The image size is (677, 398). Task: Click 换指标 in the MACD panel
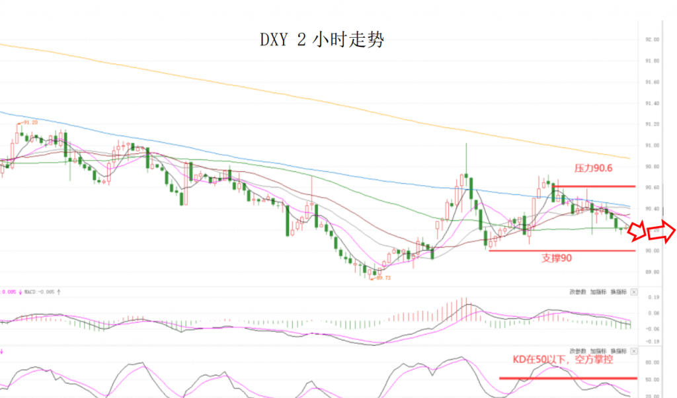point(618,292)
